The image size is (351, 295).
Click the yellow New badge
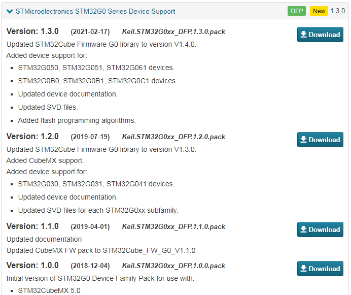tap(319, 11)
